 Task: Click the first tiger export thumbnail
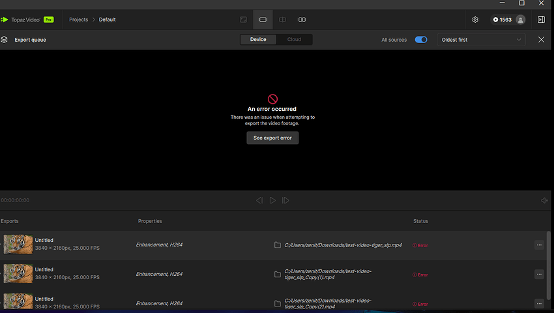pyautogui.click(x=18, y=245)
